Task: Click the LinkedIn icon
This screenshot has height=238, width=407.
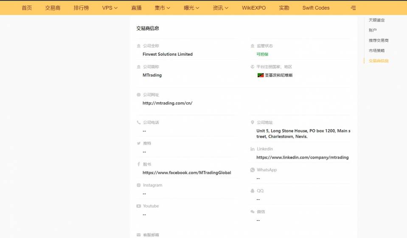Action: pos(252,149)
